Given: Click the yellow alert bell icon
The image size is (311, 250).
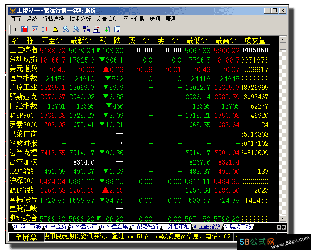Looking at the screenshot, I should [55, 29].
